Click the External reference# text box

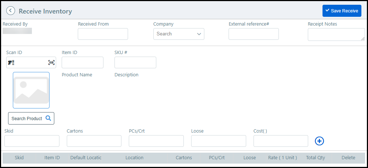[254, 34]
